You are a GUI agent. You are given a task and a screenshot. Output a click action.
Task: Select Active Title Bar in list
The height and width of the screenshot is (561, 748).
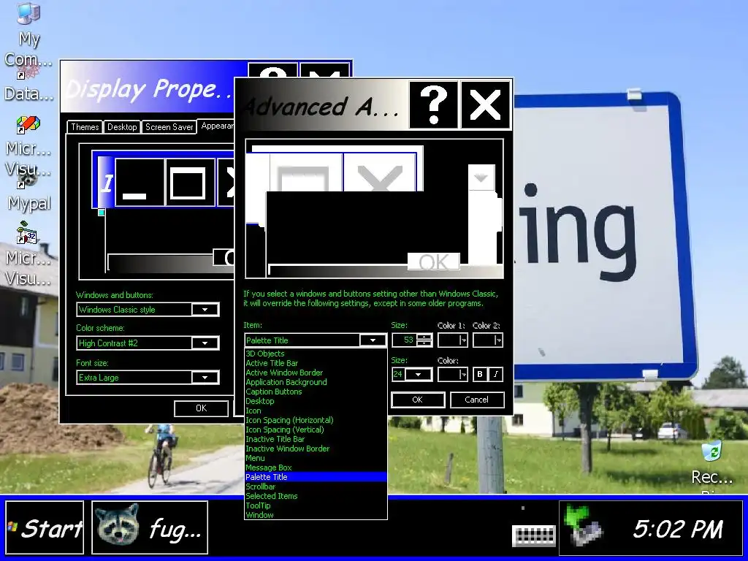tap(316, 363)
